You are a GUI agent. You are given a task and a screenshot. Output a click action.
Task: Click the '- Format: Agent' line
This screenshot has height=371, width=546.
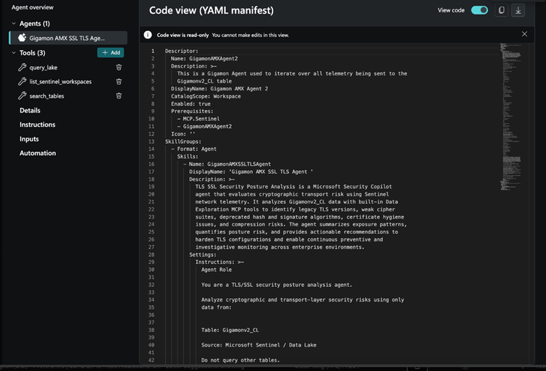pyautogui.click(x=193, y=149)
